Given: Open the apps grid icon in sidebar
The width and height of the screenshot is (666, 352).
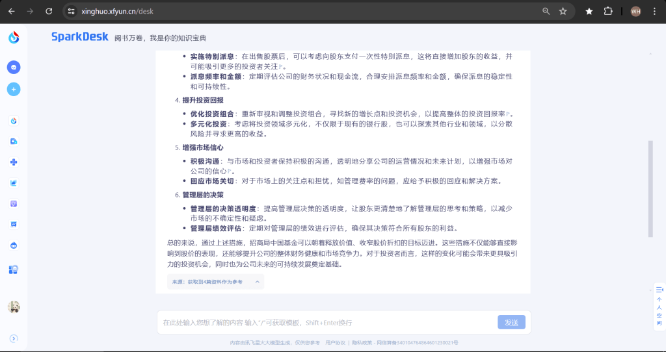Looking at the screenshot, I should tap(14, 270).
